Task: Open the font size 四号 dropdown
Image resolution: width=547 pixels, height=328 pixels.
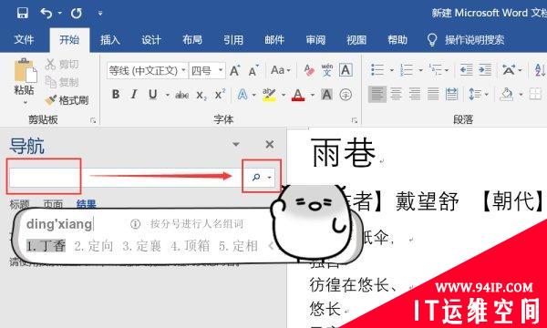Action: (207, 71)
